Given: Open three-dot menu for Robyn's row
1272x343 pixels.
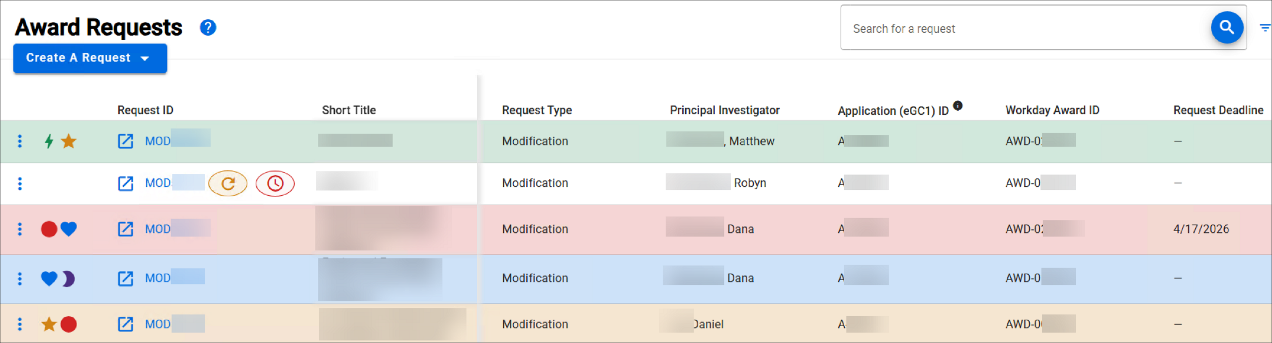Looking at the screenshot, I should 20,183.
